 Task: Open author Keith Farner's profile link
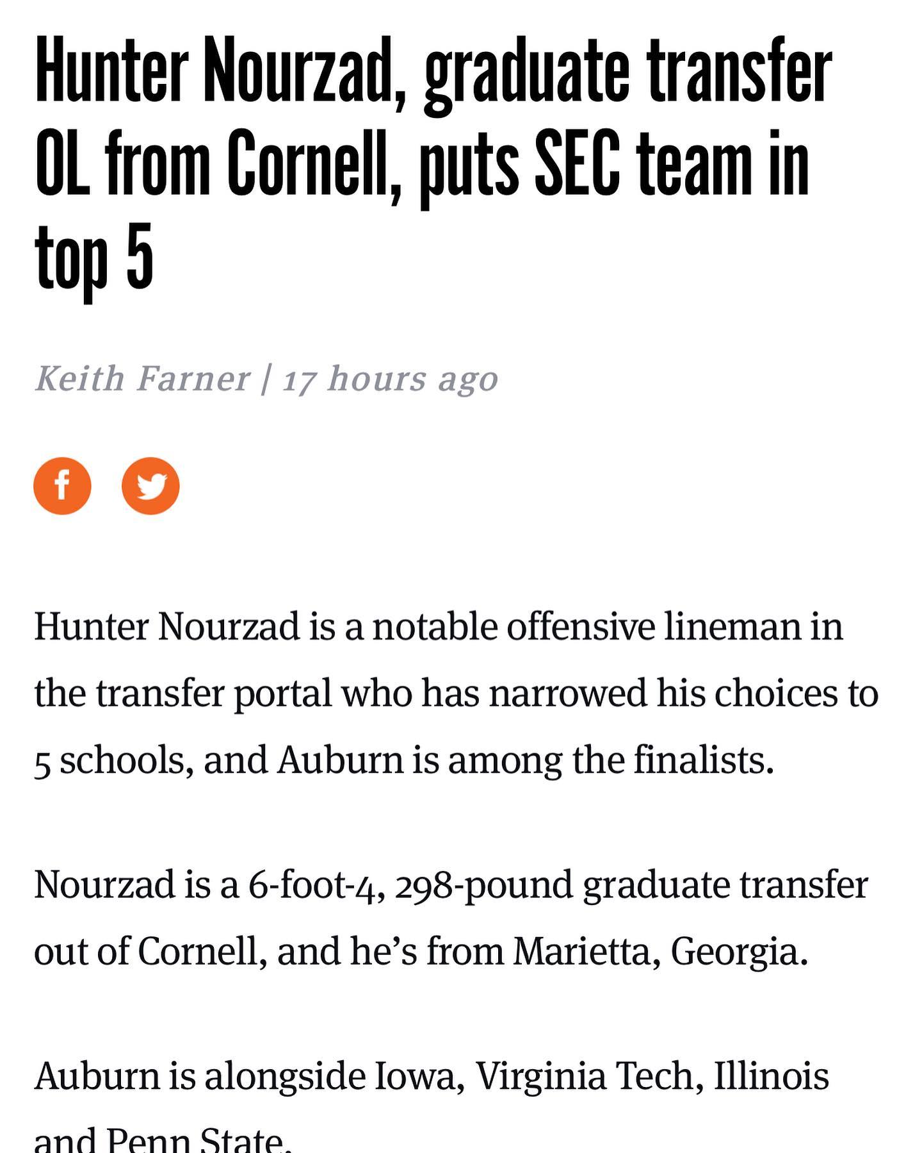[142, 378]
